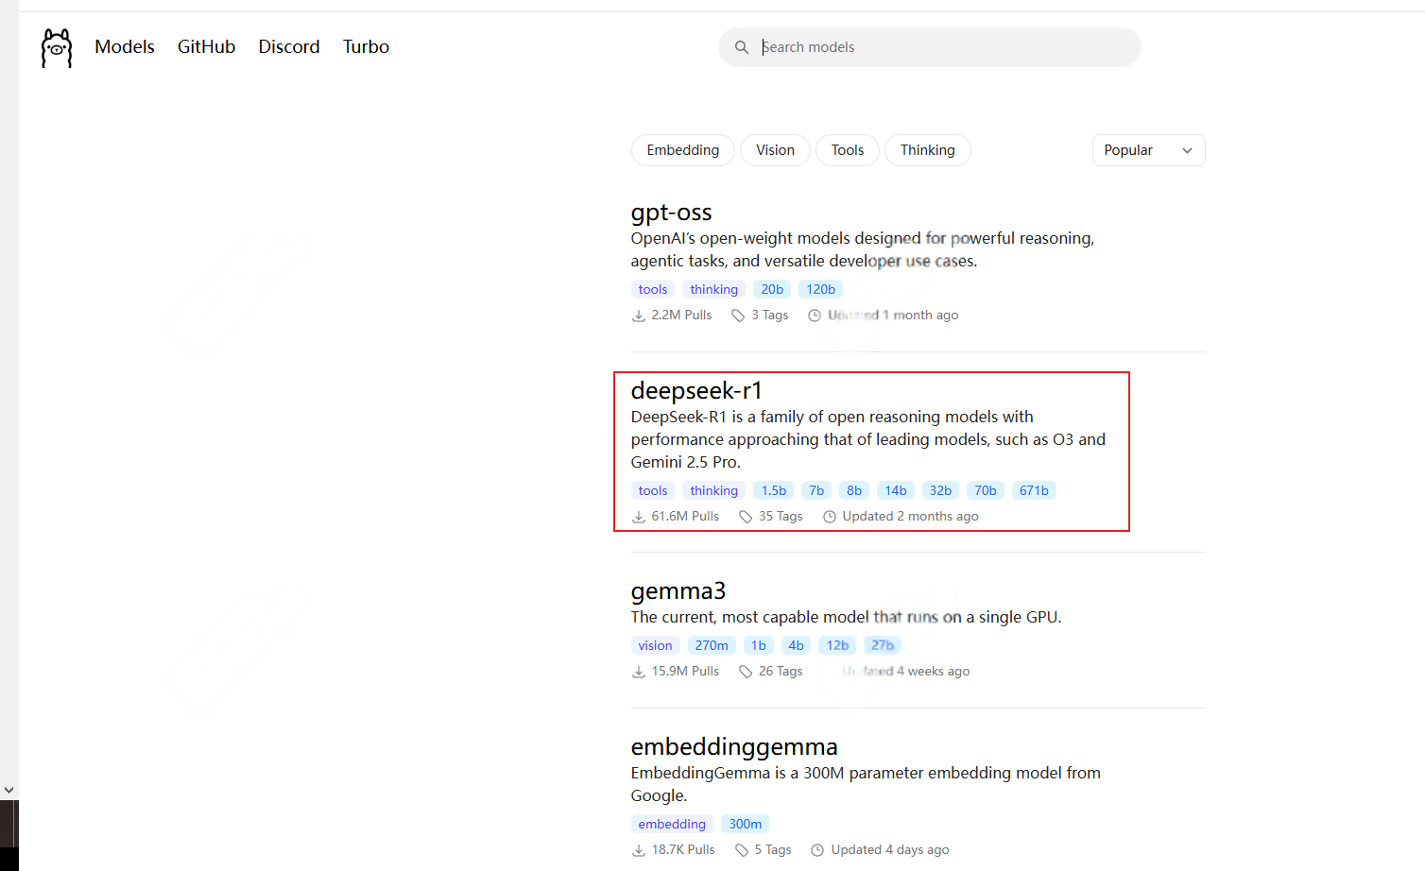Screen dimensions: 1425x871
Task: Open the gpt-oss model page
Action: click(x=672, y=213)
